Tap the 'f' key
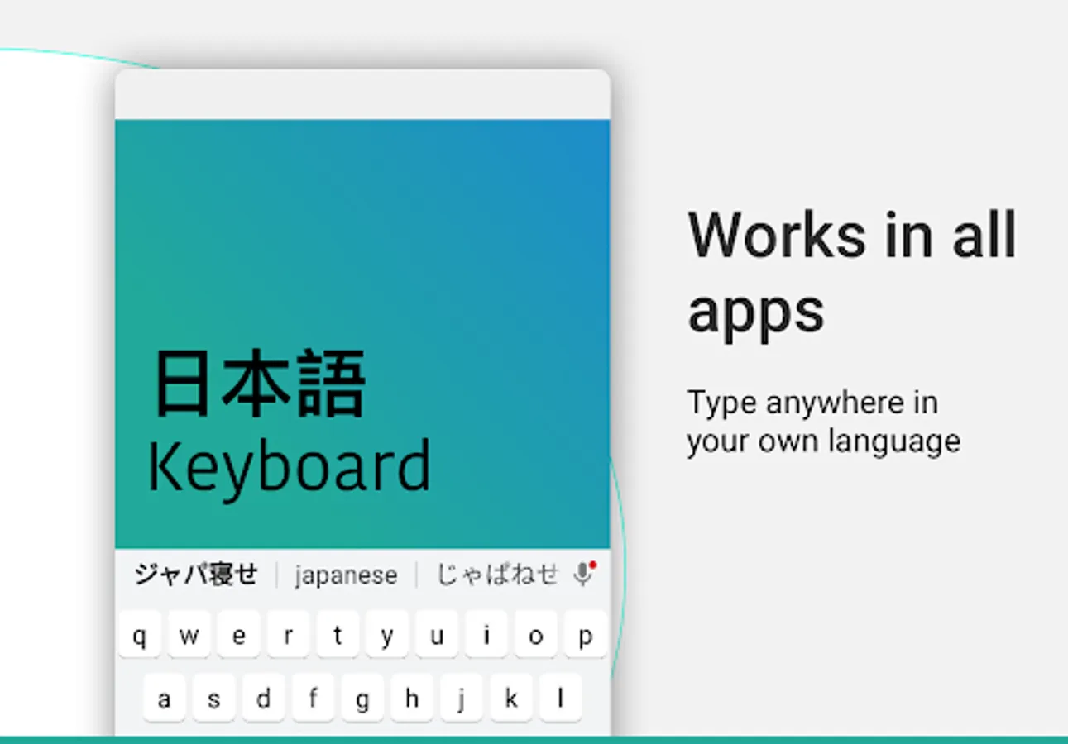 pos(314,698)
